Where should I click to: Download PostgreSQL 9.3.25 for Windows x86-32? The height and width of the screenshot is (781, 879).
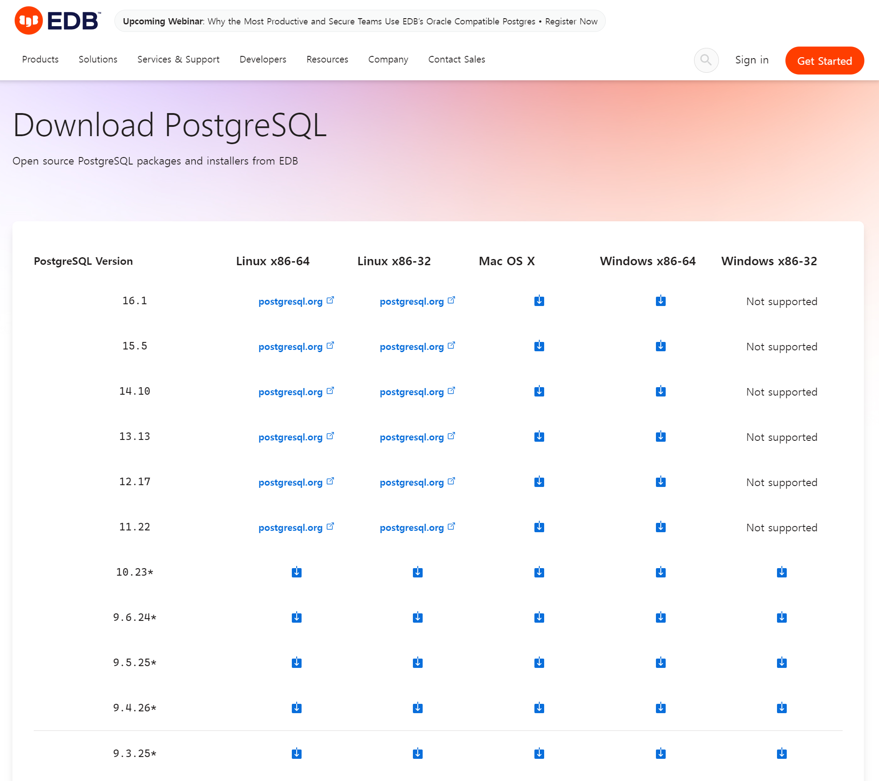coord(781,754)
